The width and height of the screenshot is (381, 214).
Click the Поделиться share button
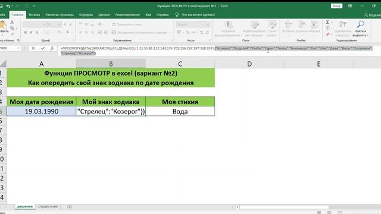pos(372,15)
